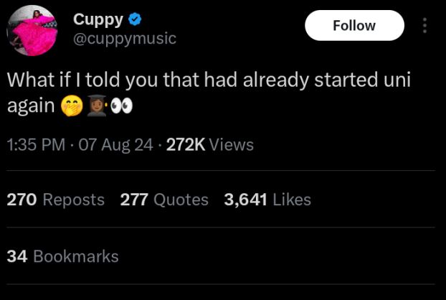Show the 270 Reposts list
The height and width of the screenshot is (300, 446).
[55, 200]
